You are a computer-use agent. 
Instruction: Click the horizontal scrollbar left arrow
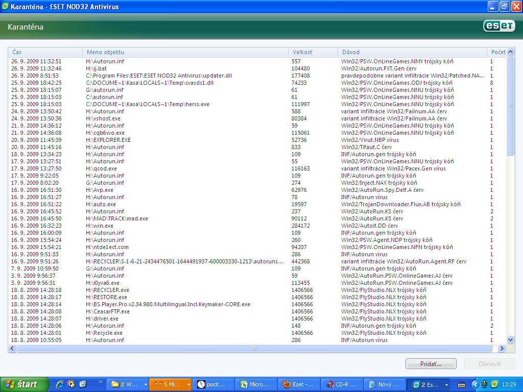(12, 348)
